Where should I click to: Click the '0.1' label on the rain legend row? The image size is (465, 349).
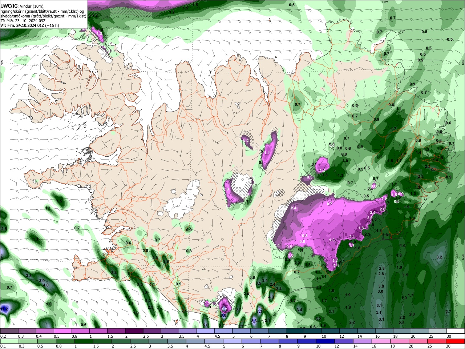(3, 346)
